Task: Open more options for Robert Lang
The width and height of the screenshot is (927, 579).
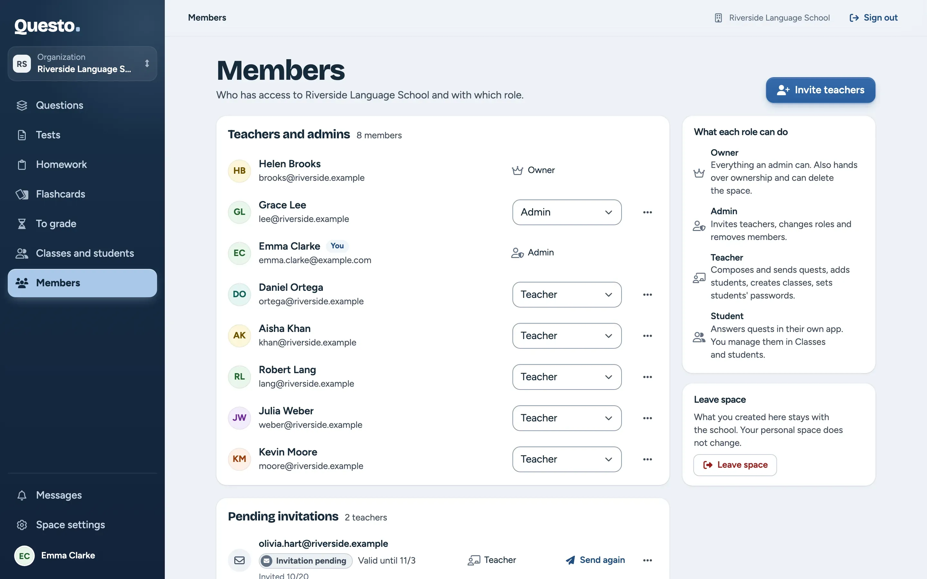Action: (x=647, y=377)
